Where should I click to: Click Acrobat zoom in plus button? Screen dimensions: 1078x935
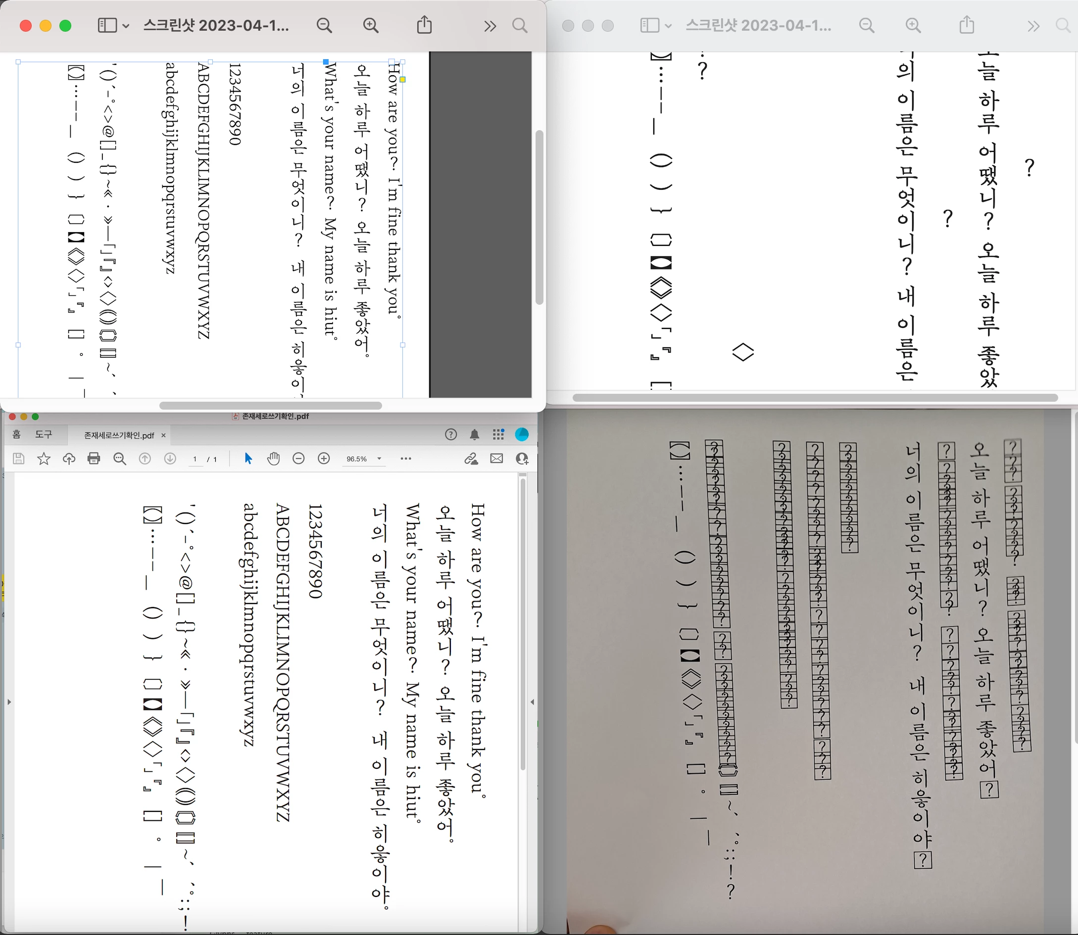(x=324, y=459)
